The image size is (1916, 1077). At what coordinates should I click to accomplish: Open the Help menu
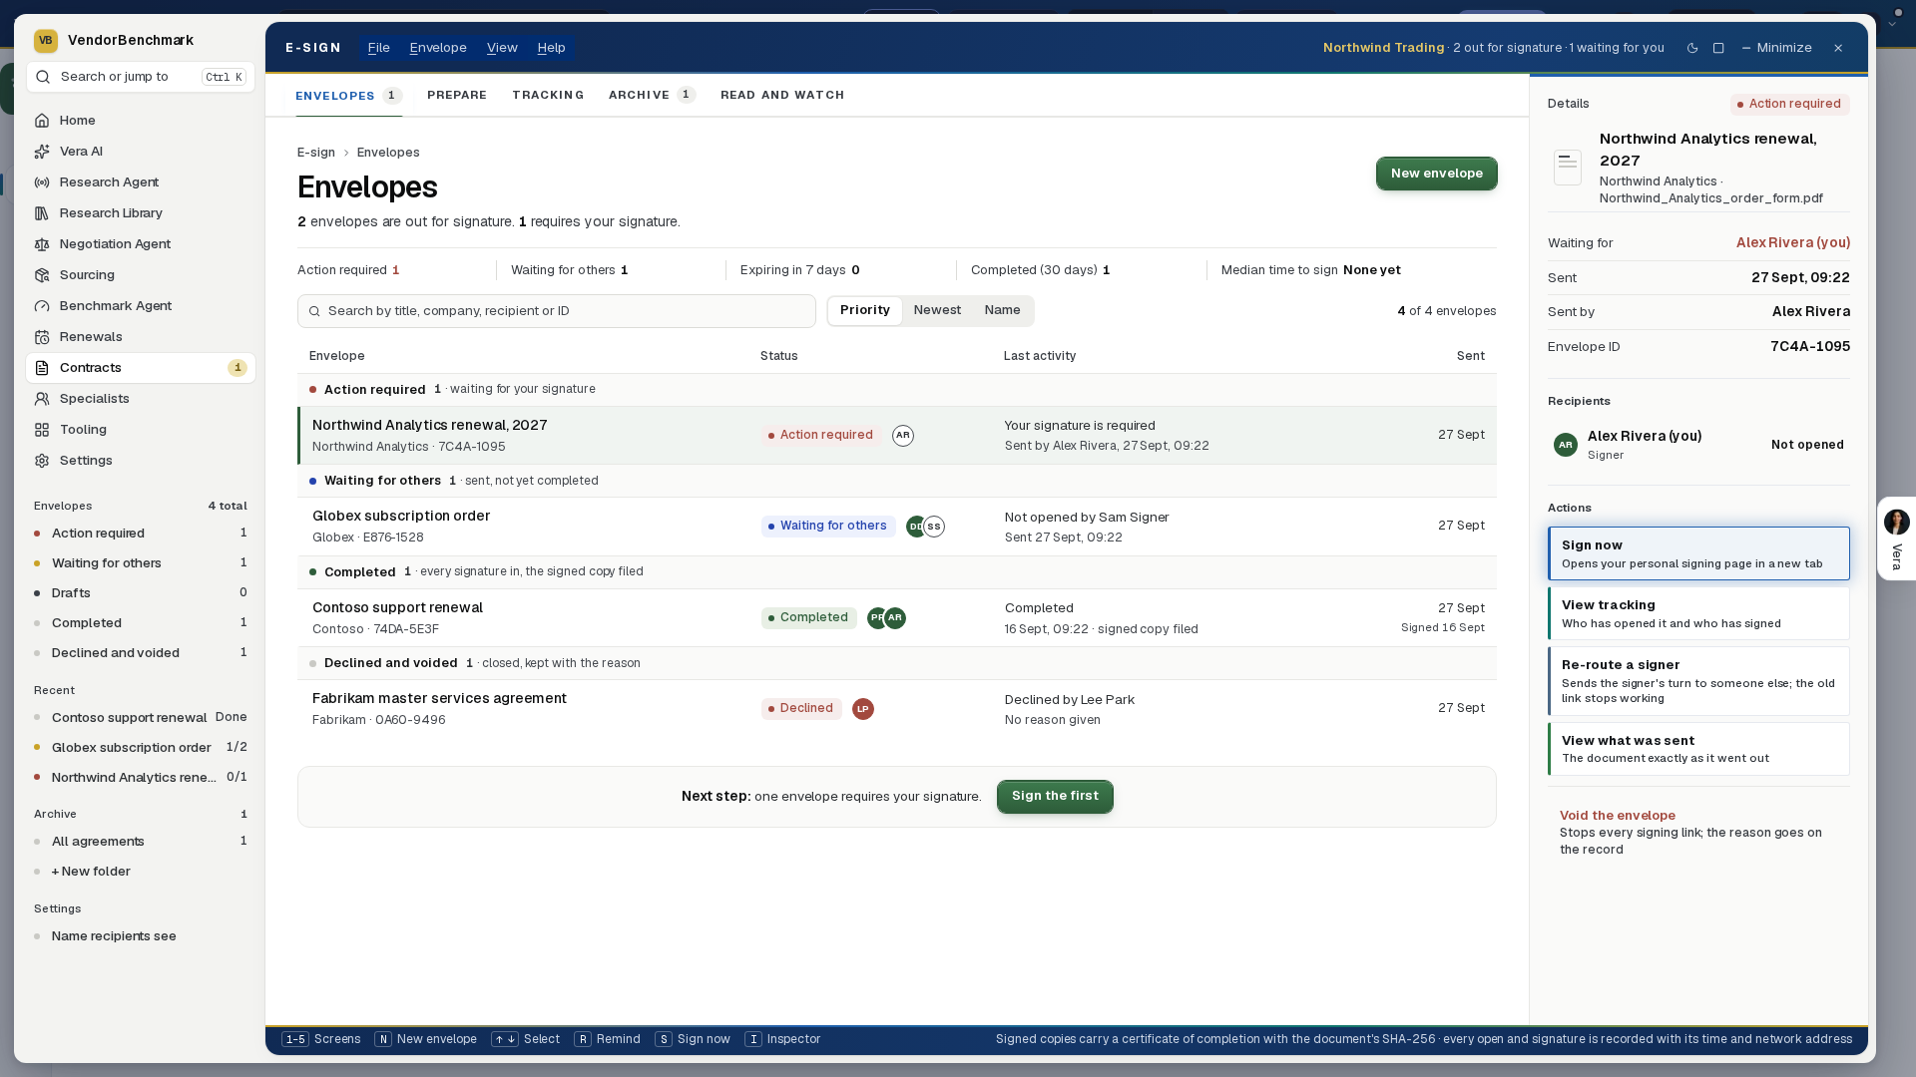(551, 48)
